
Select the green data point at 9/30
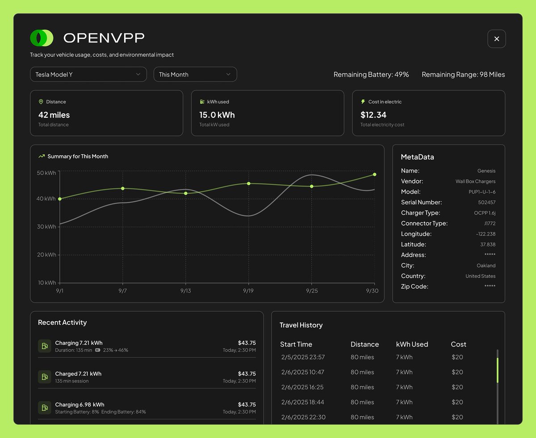click(374, 174)
